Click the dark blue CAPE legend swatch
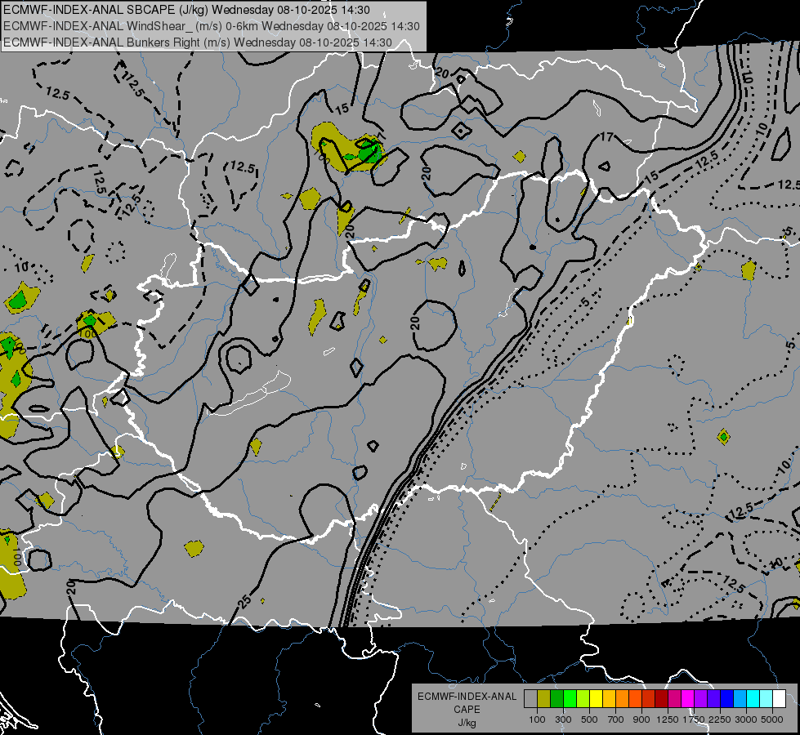This screenshot has height=735, width=800. pyautogui.click(x=727, y=698)
